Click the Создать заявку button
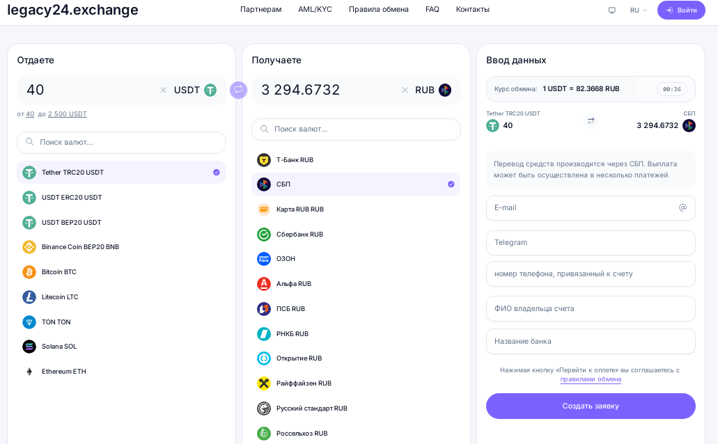 point(591,406)
